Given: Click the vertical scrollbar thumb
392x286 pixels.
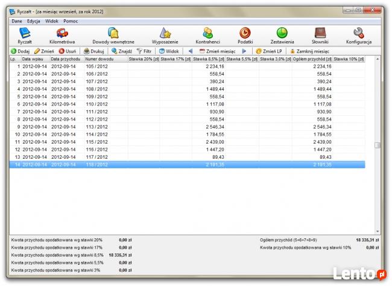Looking at the screenshot, I should click(x=378, y=145).
